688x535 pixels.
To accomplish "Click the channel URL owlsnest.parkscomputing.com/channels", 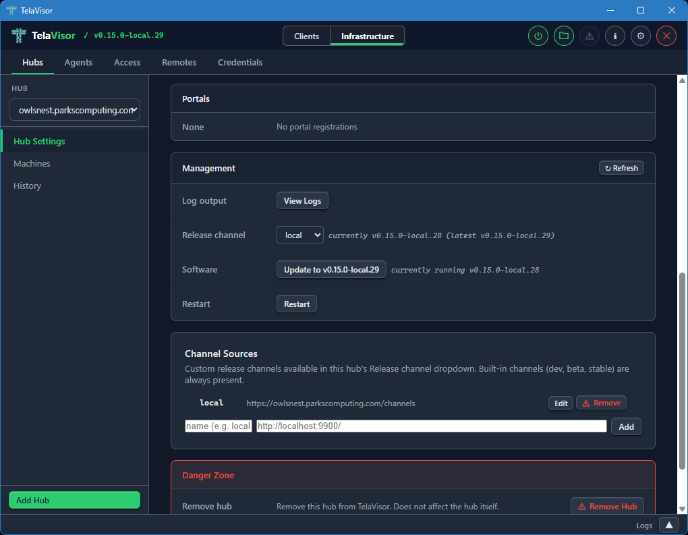I will click(x=331, y=403).
